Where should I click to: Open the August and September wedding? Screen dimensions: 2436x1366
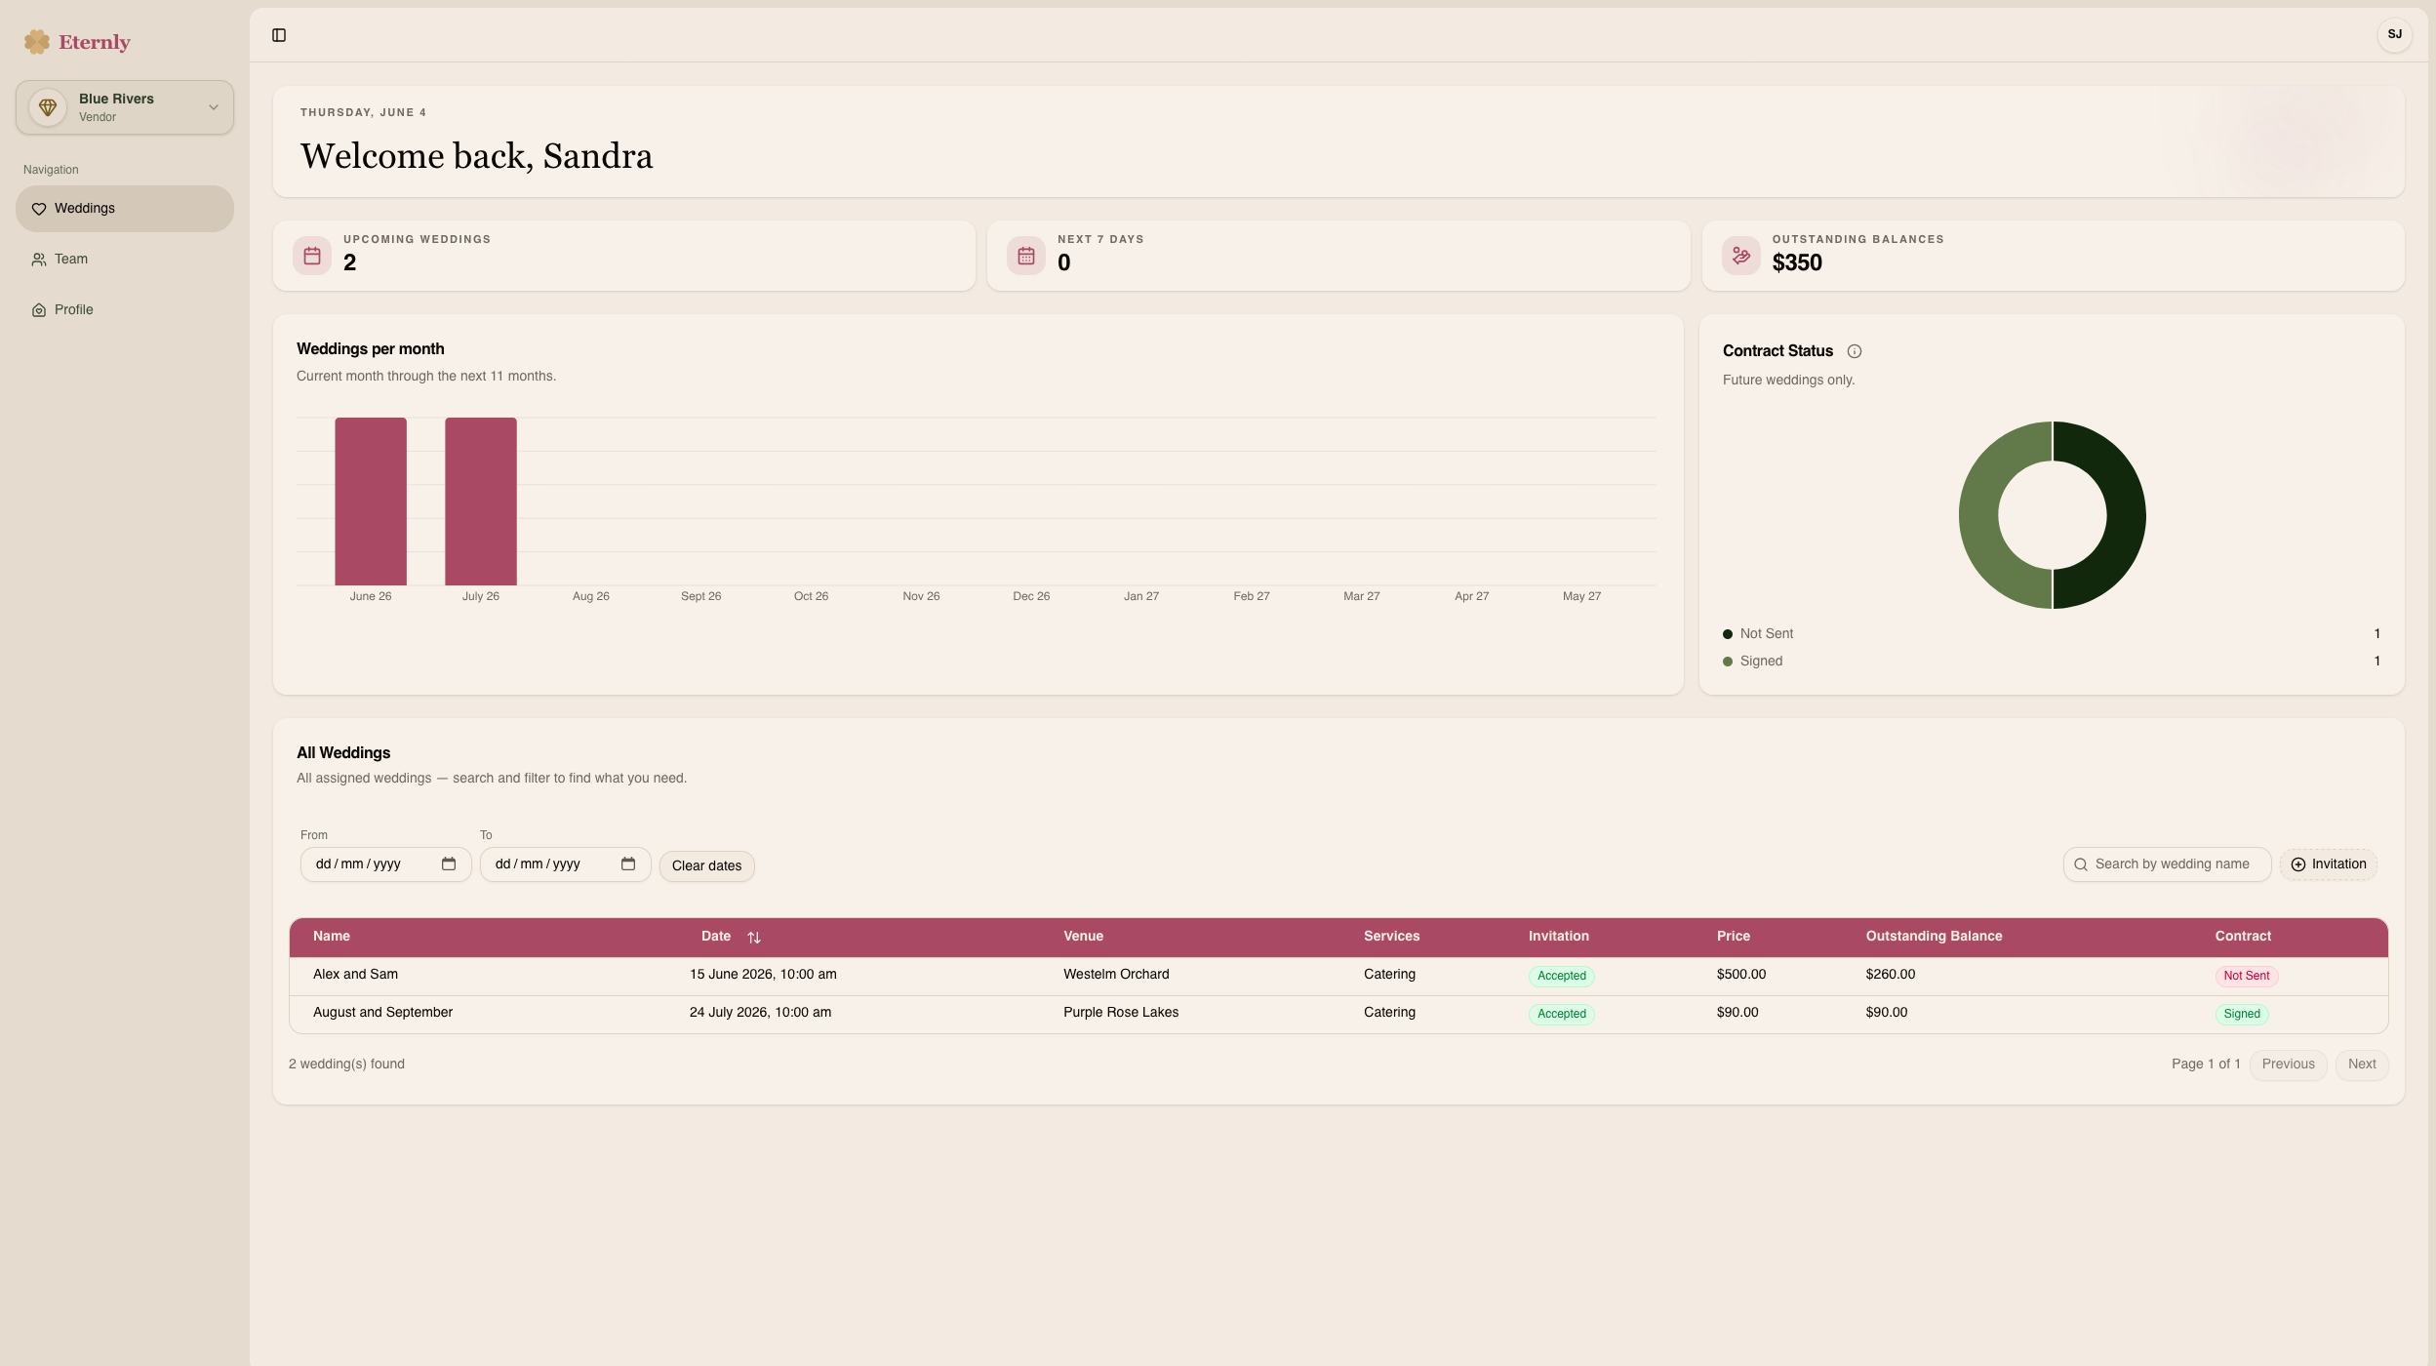(382, 1013)
